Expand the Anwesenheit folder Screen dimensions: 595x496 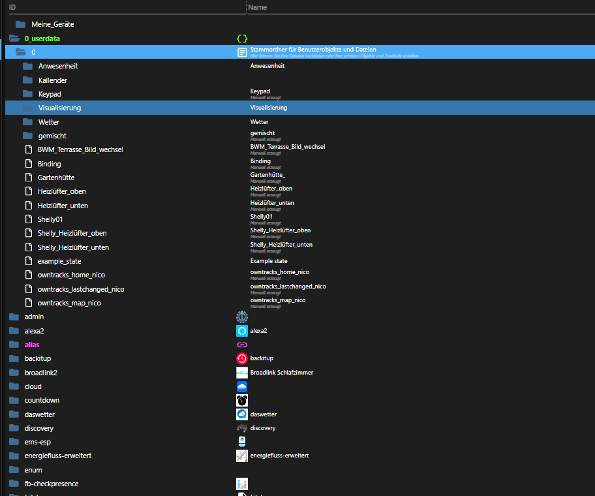pos(27,66)
